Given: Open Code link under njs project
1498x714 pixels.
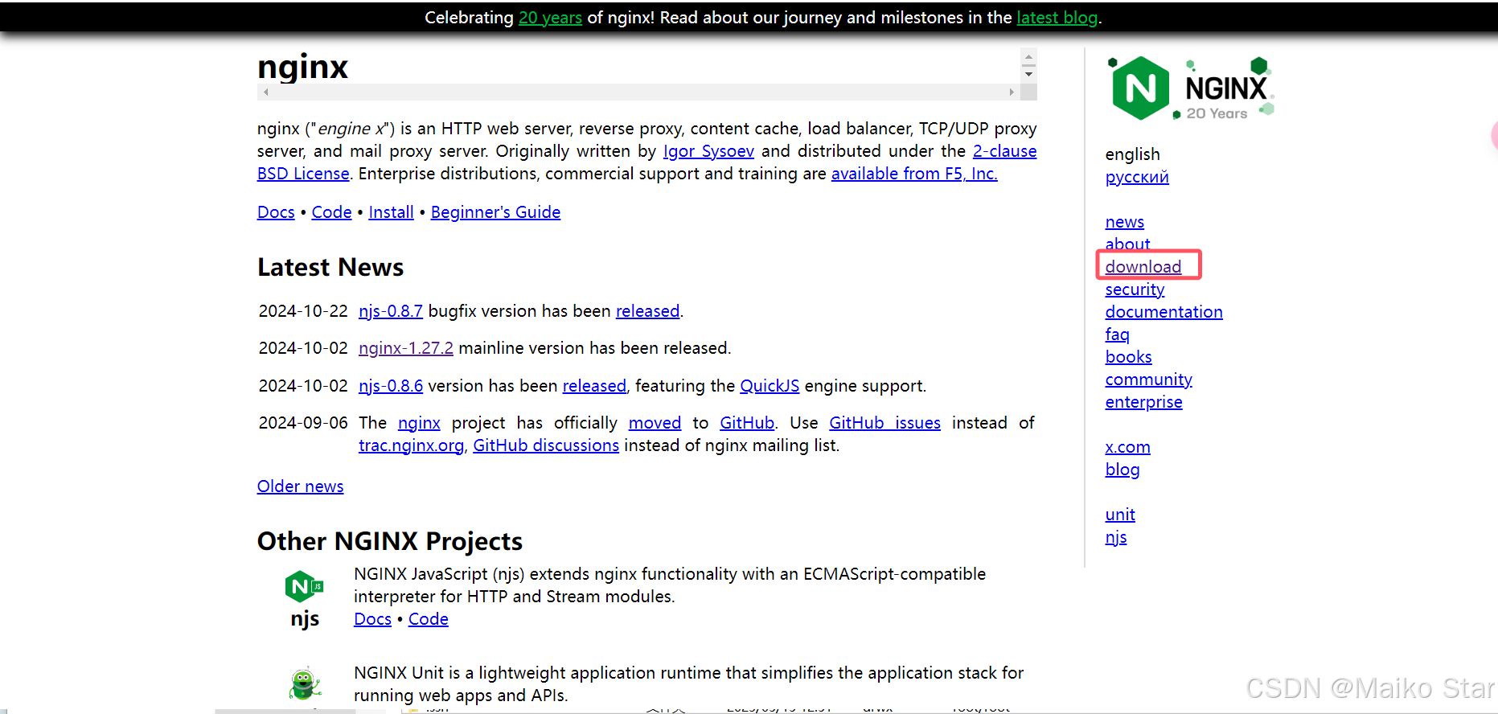Looking at the screenshot, I should coord(428,619).
